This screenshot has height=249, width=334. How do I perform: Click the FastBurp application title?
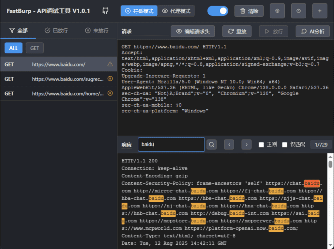[x=48, y=11]
